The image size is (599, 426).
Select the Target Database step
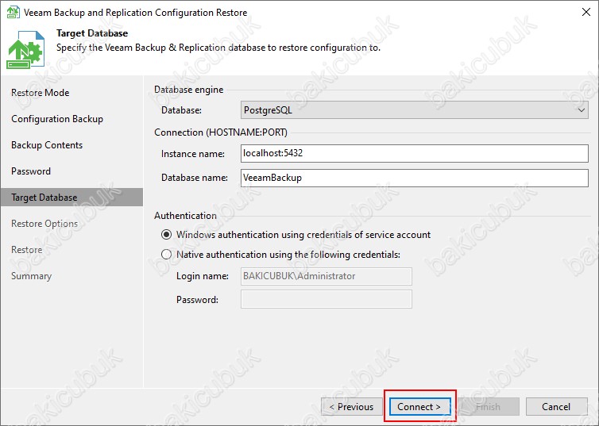(71, 198)
